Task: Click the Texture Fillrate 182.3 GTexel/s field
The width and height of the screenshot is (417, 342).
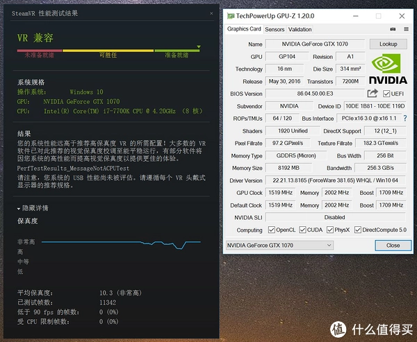Action: (x=381, y=143)
